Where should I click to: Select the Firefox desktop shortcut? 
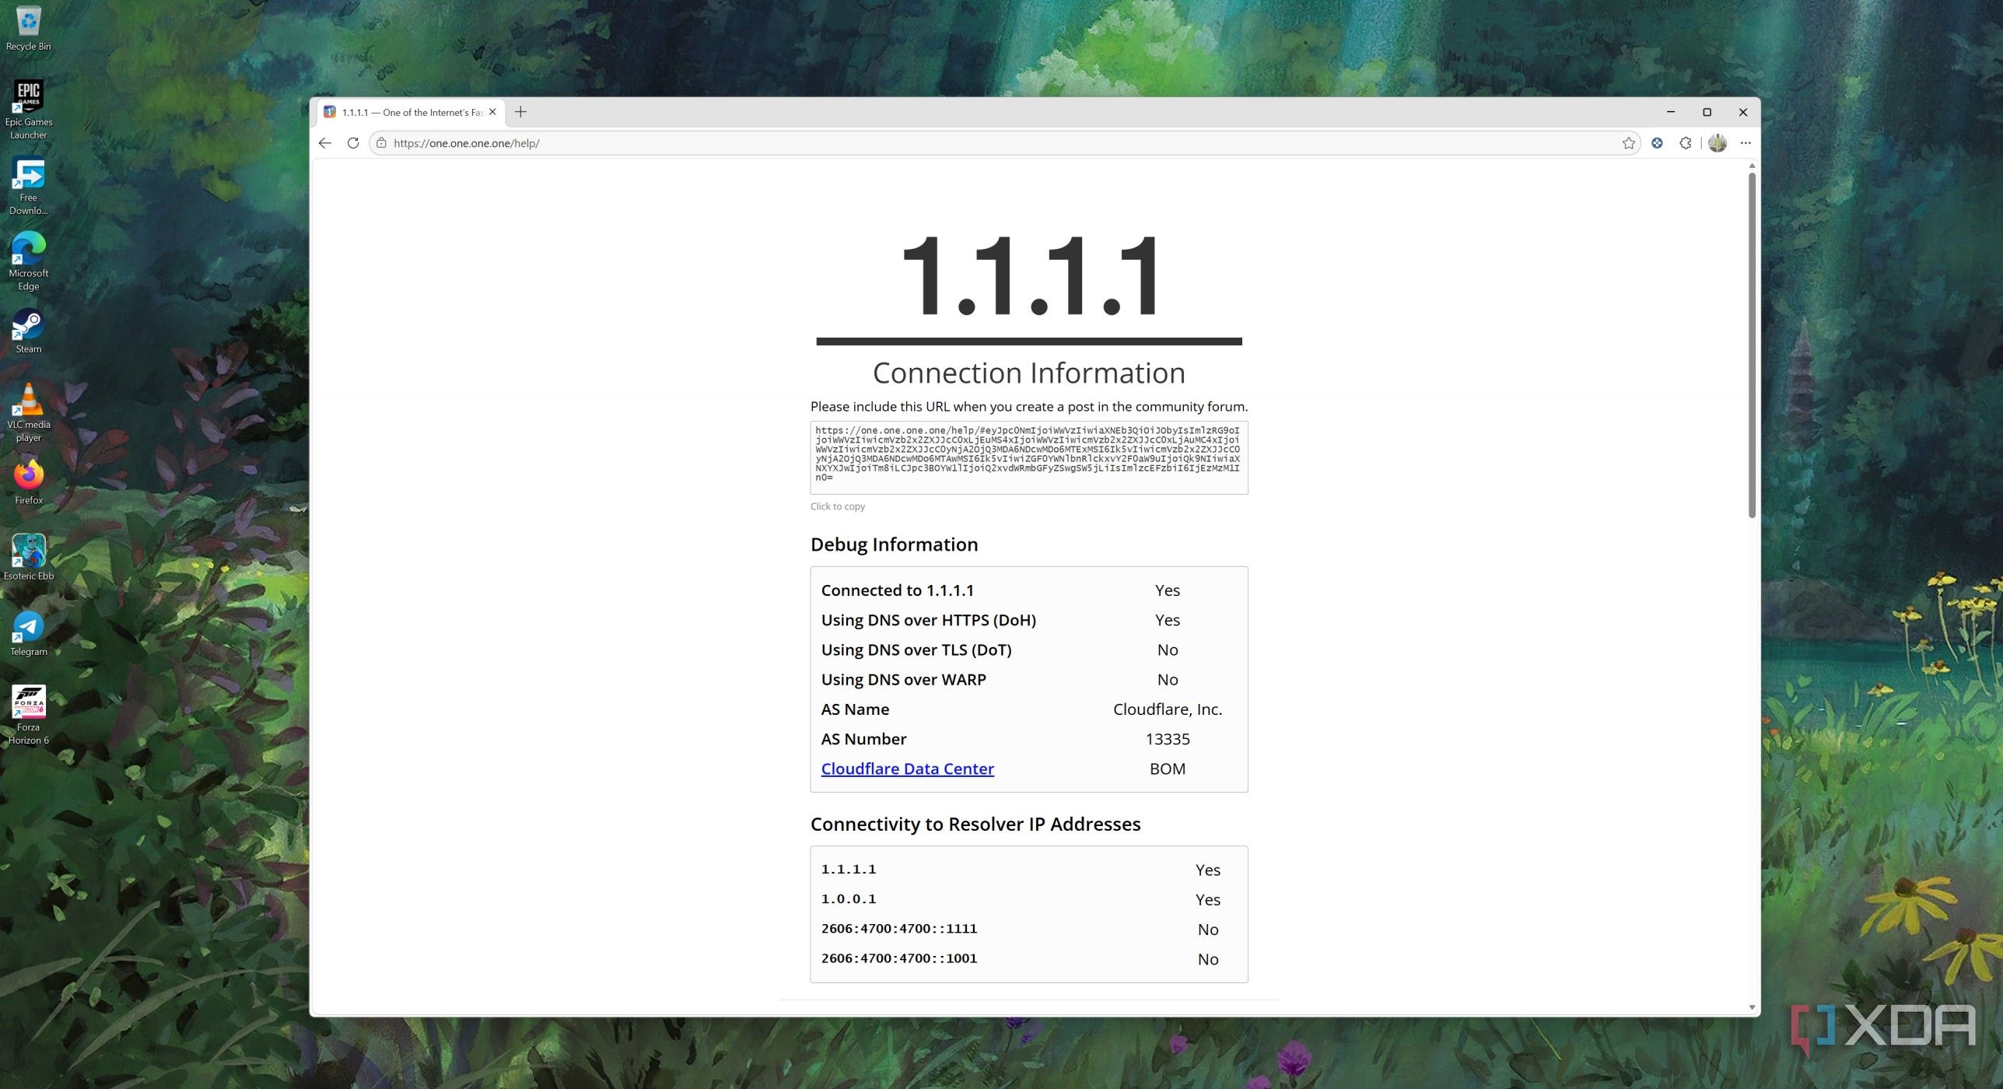click(x=29, y=482)
